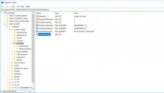This screenshot has width=164, height=93.
Task: Open the Help menu
Action: tap(28, 6)
